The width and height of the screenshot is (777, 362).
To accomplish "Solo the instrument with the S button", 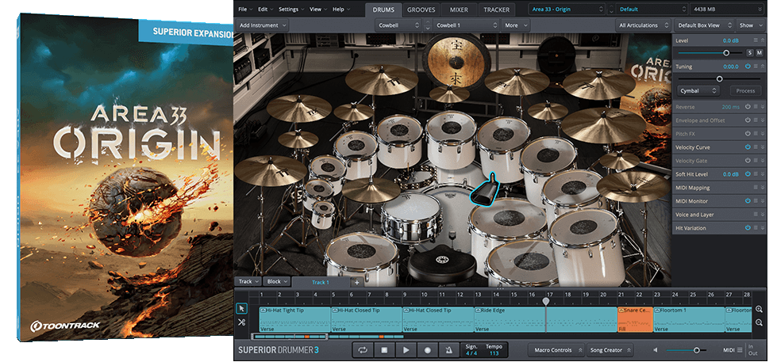I will 750,53.
